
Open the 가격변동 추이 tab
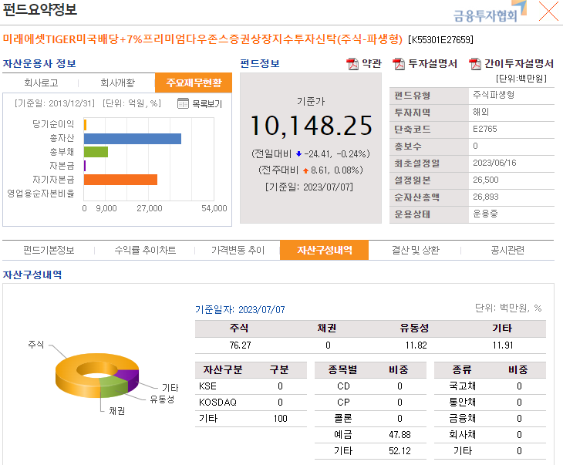click(x=238, y=251)
